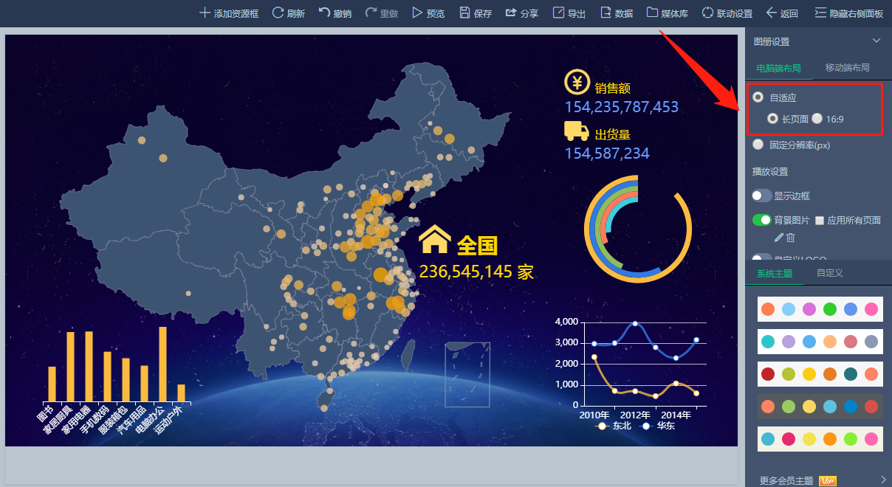Export the dashboard with 导出
This screenshot has height=487, width=892.
(x=569, y=13)
